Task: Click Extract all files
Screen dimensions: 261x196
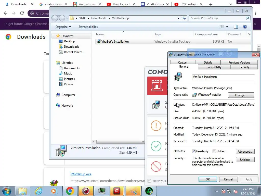Action: tap(88, 27)
